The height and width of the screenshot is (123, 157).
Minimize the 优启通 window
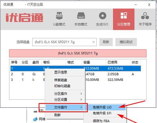click(x=136, y=5)
